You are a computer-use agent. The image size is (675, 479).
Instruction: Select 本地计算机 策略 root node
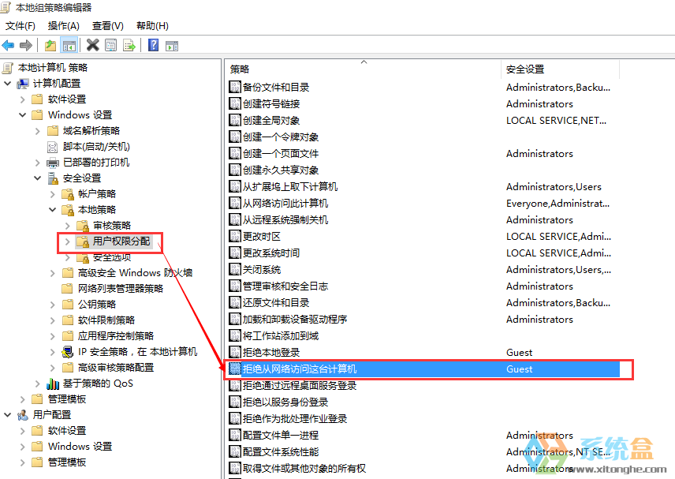[53, 68]
